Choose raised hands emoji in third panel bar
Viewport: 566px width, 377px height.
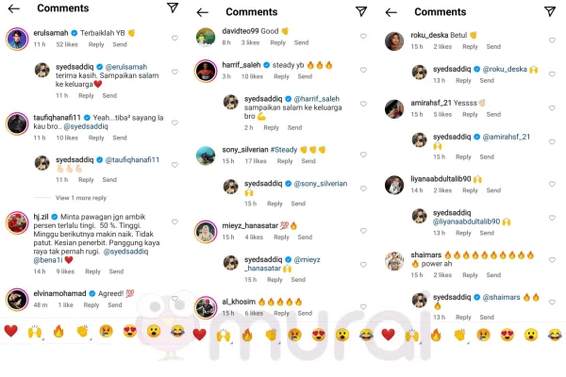pos(412,336)
